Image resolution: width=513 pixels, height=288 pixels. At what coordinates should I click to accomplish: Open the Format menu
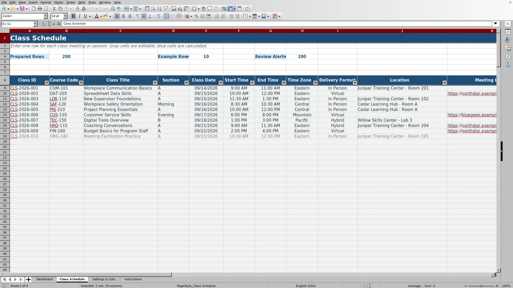[46, 3]
